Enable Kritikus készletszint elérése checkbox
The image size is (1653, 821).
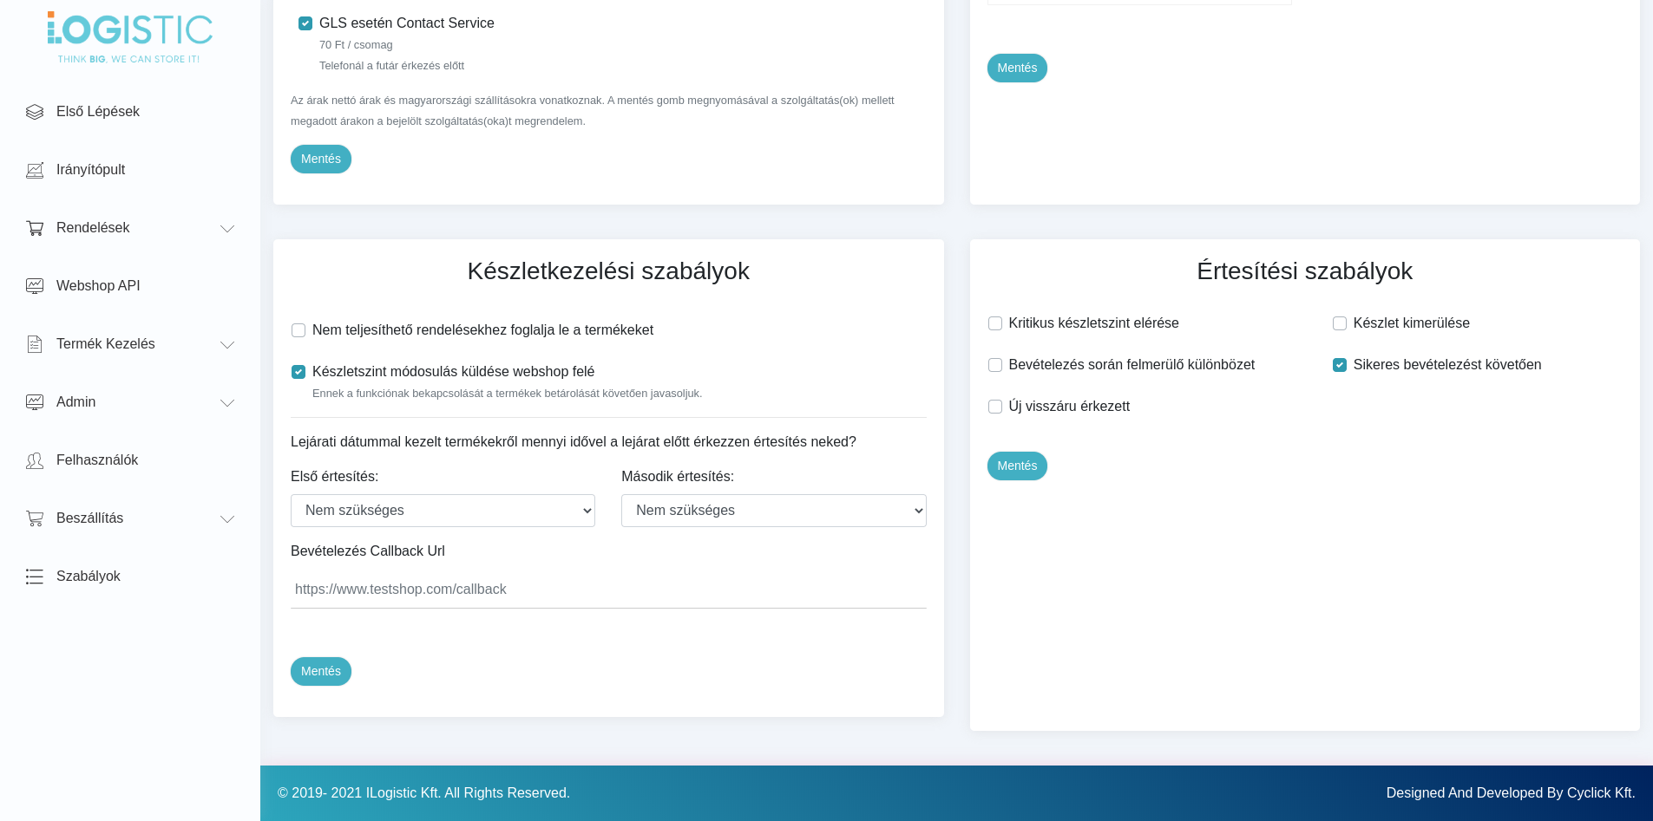(995, 323)
